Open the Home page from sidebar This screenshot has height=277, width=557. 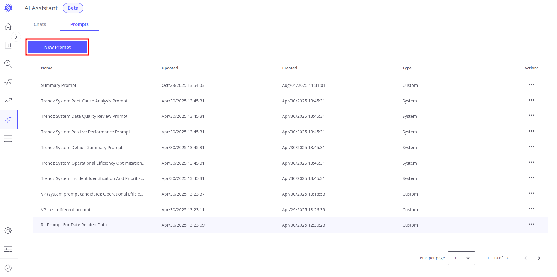click(x=8, y=27)
